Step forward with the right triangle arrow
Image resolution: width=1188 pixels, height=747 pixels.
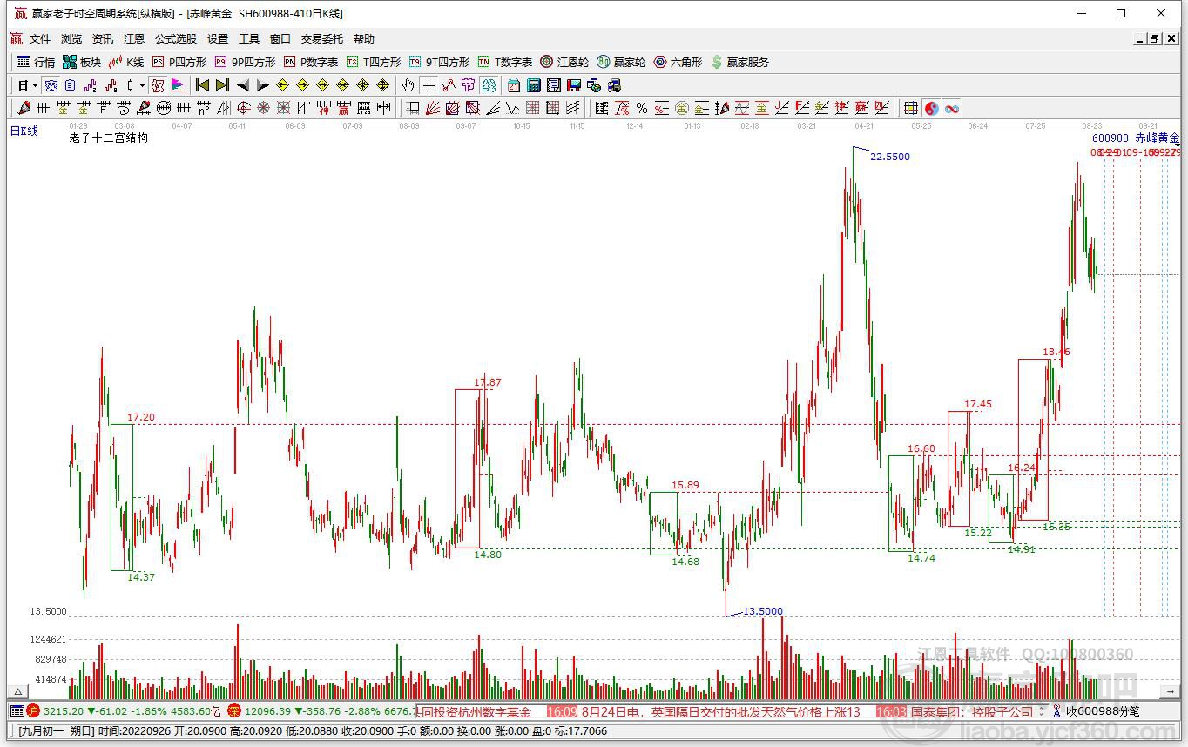pos(262,85)
